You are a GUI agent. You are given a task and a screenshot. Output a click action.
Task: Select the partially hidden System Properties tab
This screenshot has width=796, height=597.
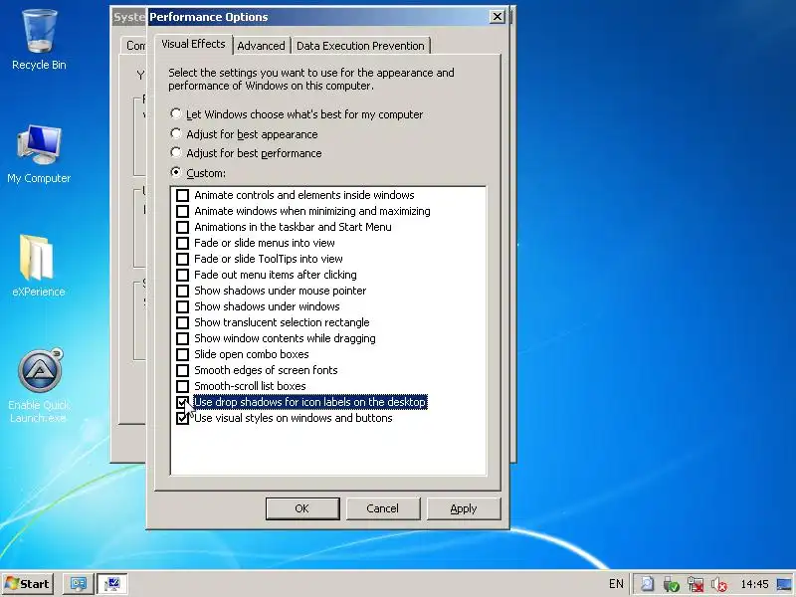pos(134,46)
